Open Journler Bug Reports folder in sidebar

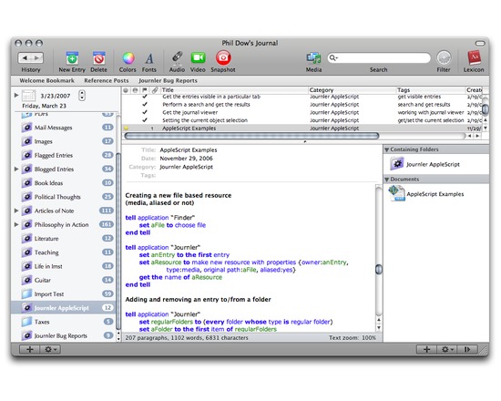coord(67,335)
